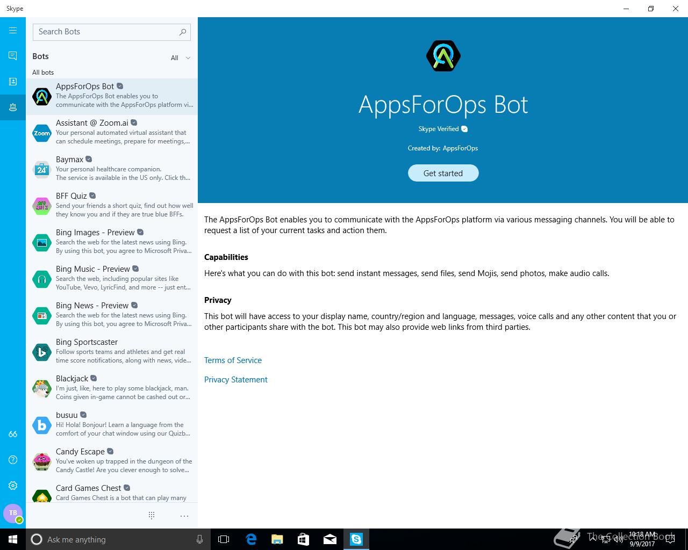Click the Bots heading
The height and width of the screenshot is (550, 688).
point(40,56)
